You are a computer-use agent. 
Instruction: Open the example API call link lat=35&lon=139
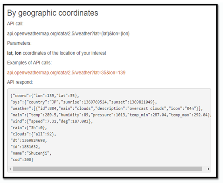click(66, 73)
